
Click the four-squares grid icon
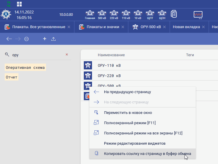point(19,4)
